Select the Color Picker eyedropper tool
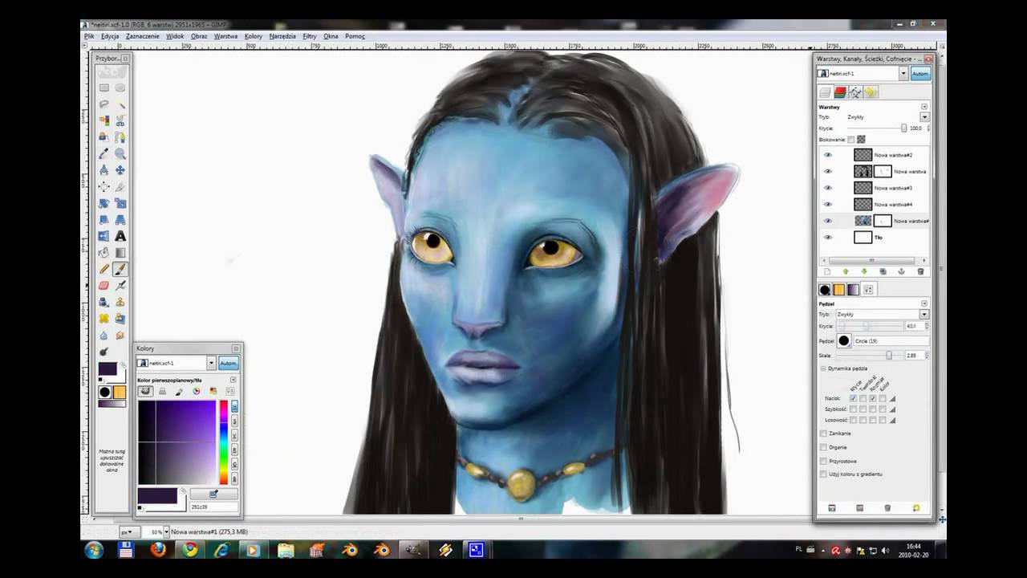The height and width of the screenshot is (578, 1027). tap(104, 153)
